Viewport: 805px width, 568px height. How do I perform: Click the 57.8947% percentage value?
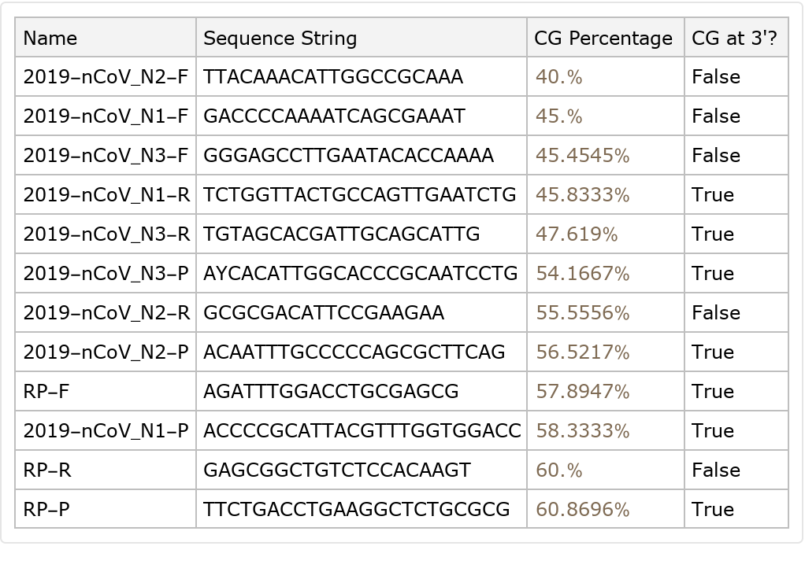(583, 392)
